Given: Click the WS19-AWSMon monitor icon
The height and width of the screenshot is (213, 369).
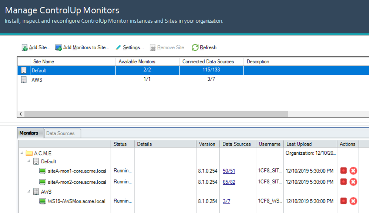Looking at the screenshot, I should (x=42, y=201).
